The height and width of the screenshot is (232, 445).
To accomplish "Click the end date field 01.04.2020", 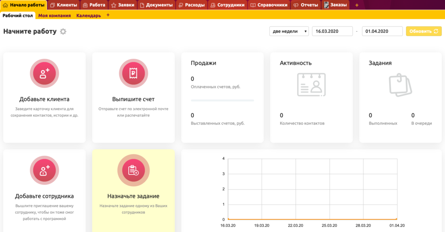I will point(382,31).
